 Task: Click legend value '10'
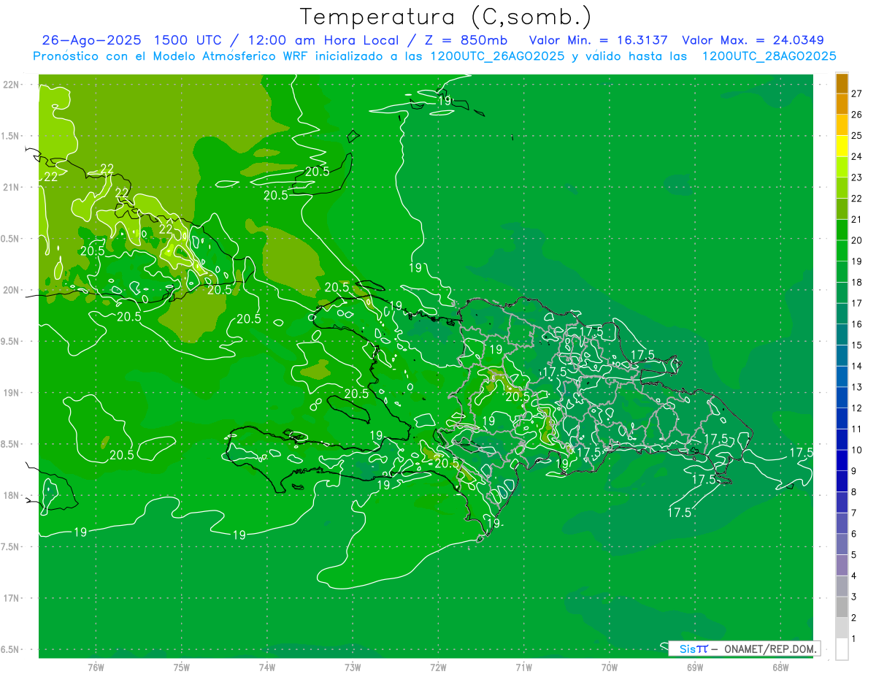click(x=856, y=450)
